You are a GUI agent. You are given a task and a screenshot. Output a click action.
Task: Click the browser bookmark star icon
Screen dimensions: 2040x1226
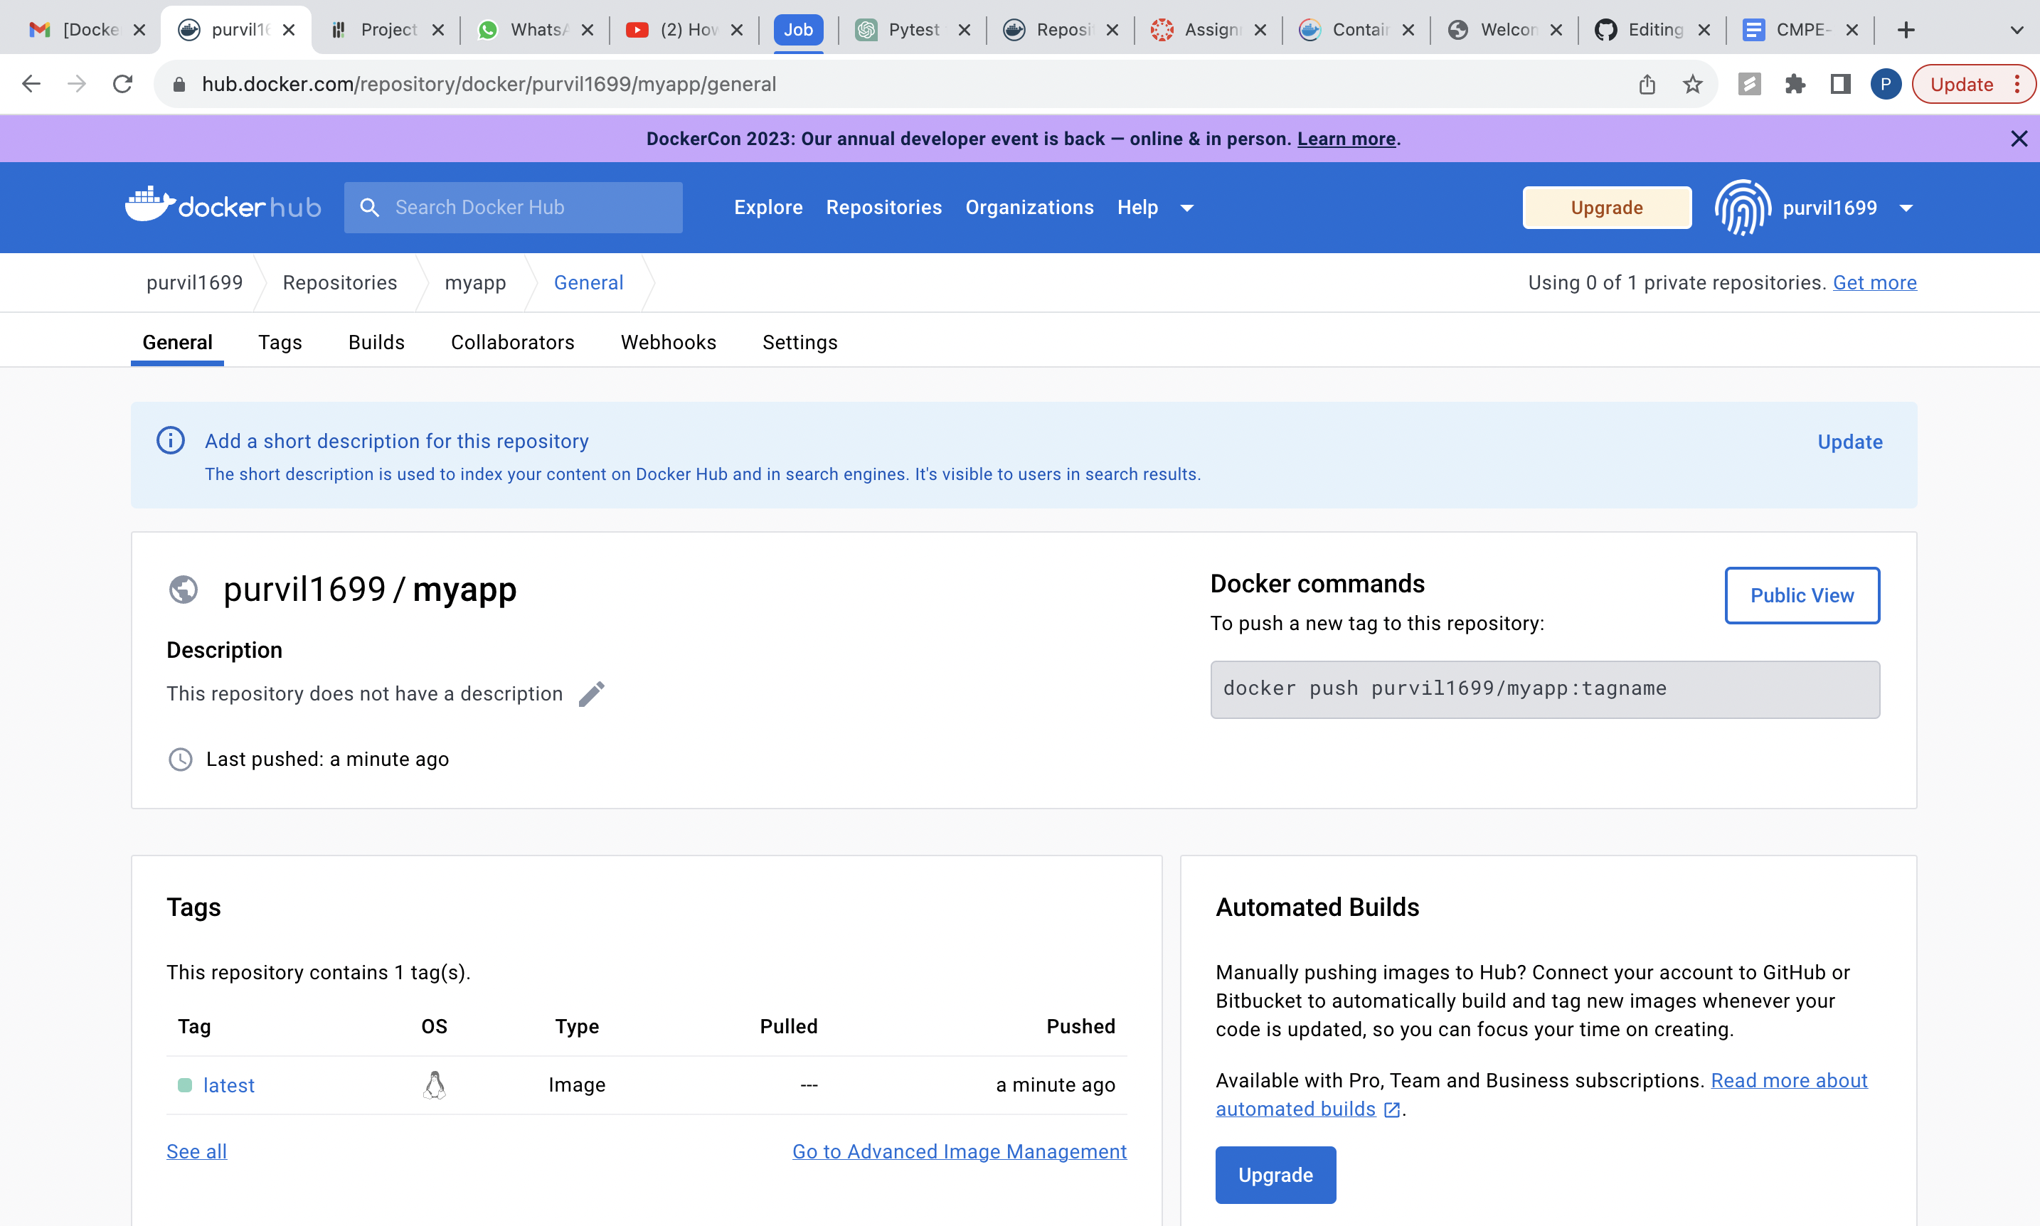pos(1693,83)
